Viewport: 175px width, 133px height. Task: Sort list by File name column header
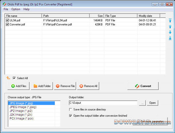pyautogui.click(x=23, y=16)
